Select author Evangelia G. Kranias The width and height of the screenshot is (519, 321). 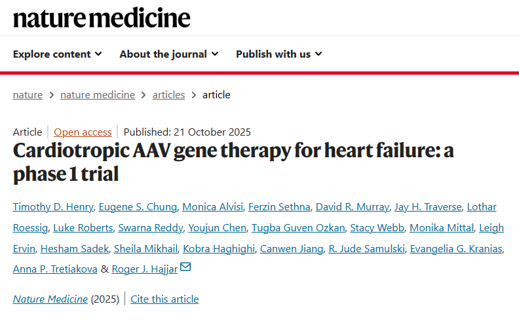[457, 248]
